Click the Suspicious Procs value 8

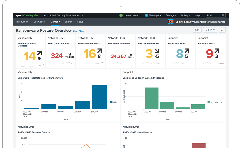coord(180,54)
